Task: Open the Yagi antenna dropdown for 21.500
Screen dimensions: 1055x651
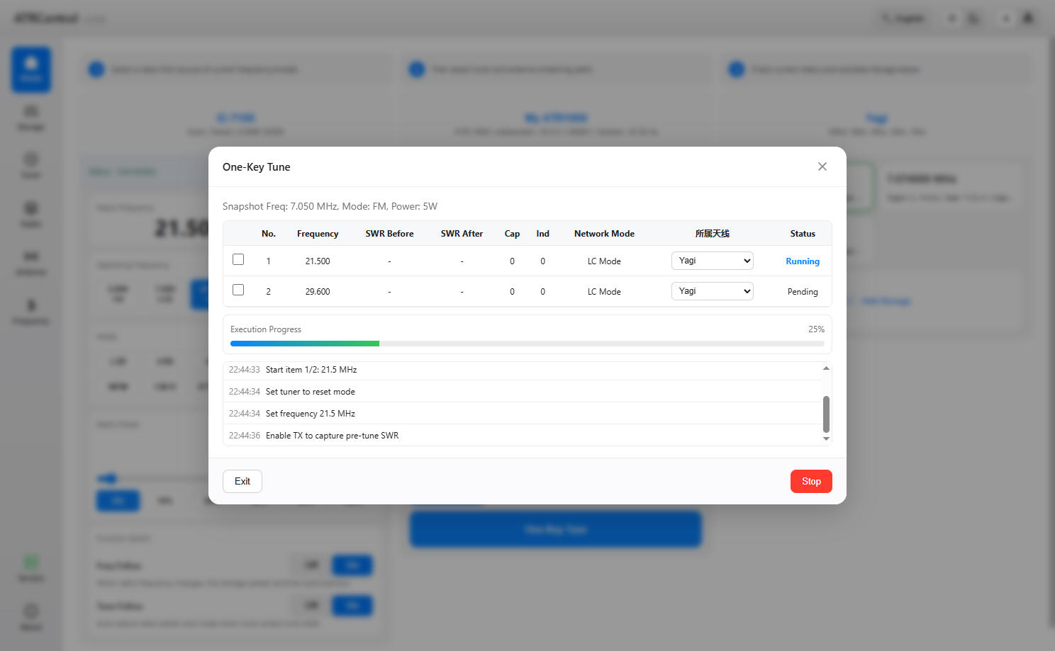Action: pos(712,261)
